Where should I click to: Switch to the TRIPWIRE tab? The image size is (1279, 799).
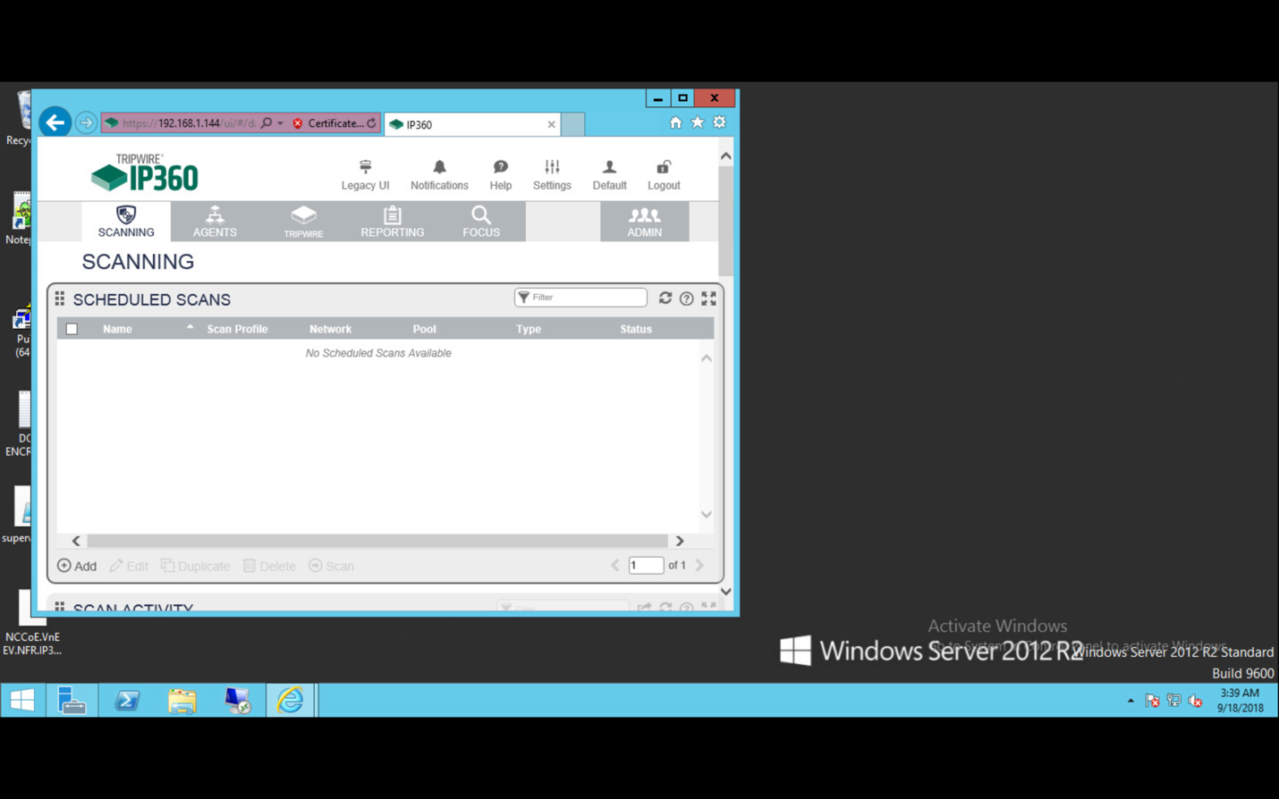coord(303,222)
